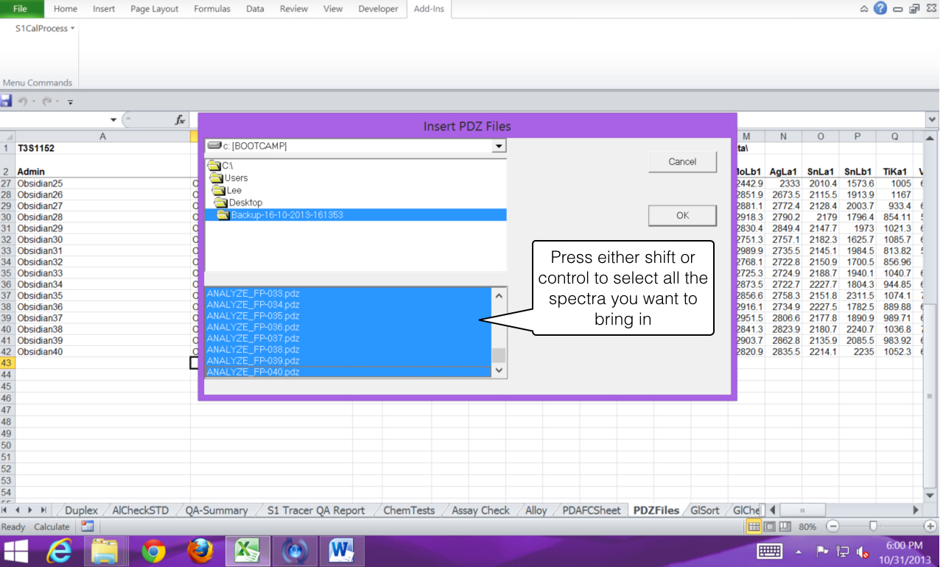Open Google Chrome from the taskbar
This screenshot has height=567, width=943.
click(x=153, y=550)
